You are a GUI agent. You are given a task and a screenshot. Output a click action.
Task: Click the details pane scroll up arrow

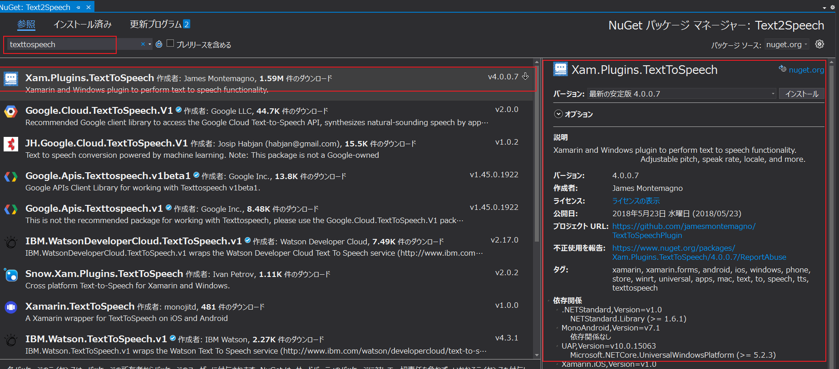(x=832, y=62)
